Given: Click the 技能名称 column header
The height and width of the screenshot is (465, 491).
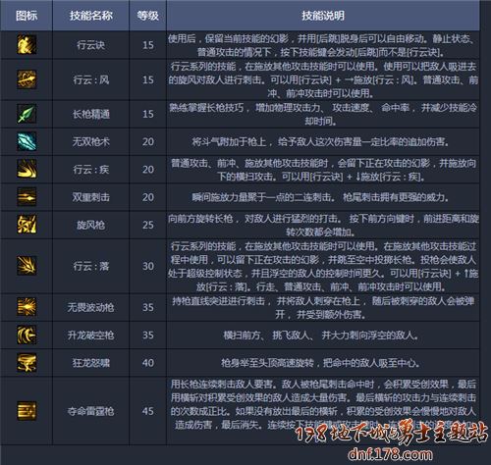Looking at the screenshot, I should [90, 16].
